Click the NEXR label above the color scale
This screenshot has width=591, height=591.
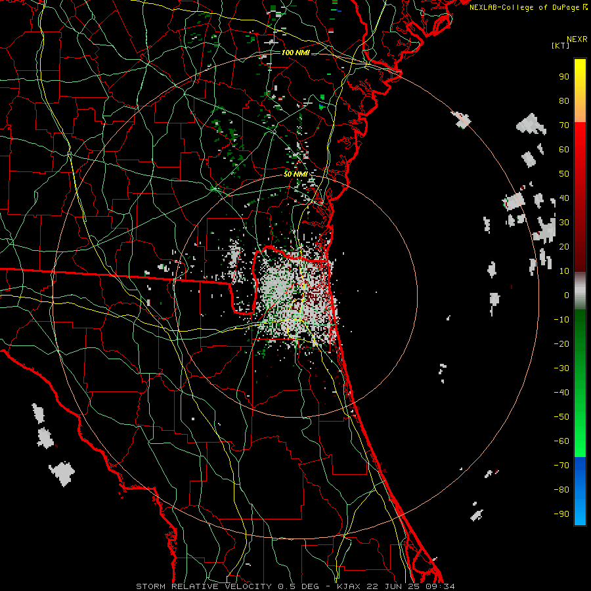[x=577, y=39]
